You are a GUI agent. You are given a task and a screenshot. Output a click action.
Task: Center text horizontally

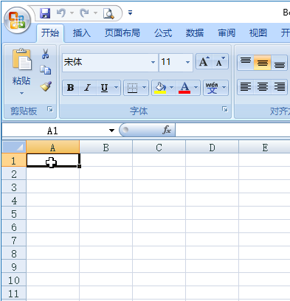263,87
